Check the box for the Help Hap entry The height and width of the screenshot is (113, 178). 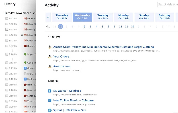coord(7,85)
